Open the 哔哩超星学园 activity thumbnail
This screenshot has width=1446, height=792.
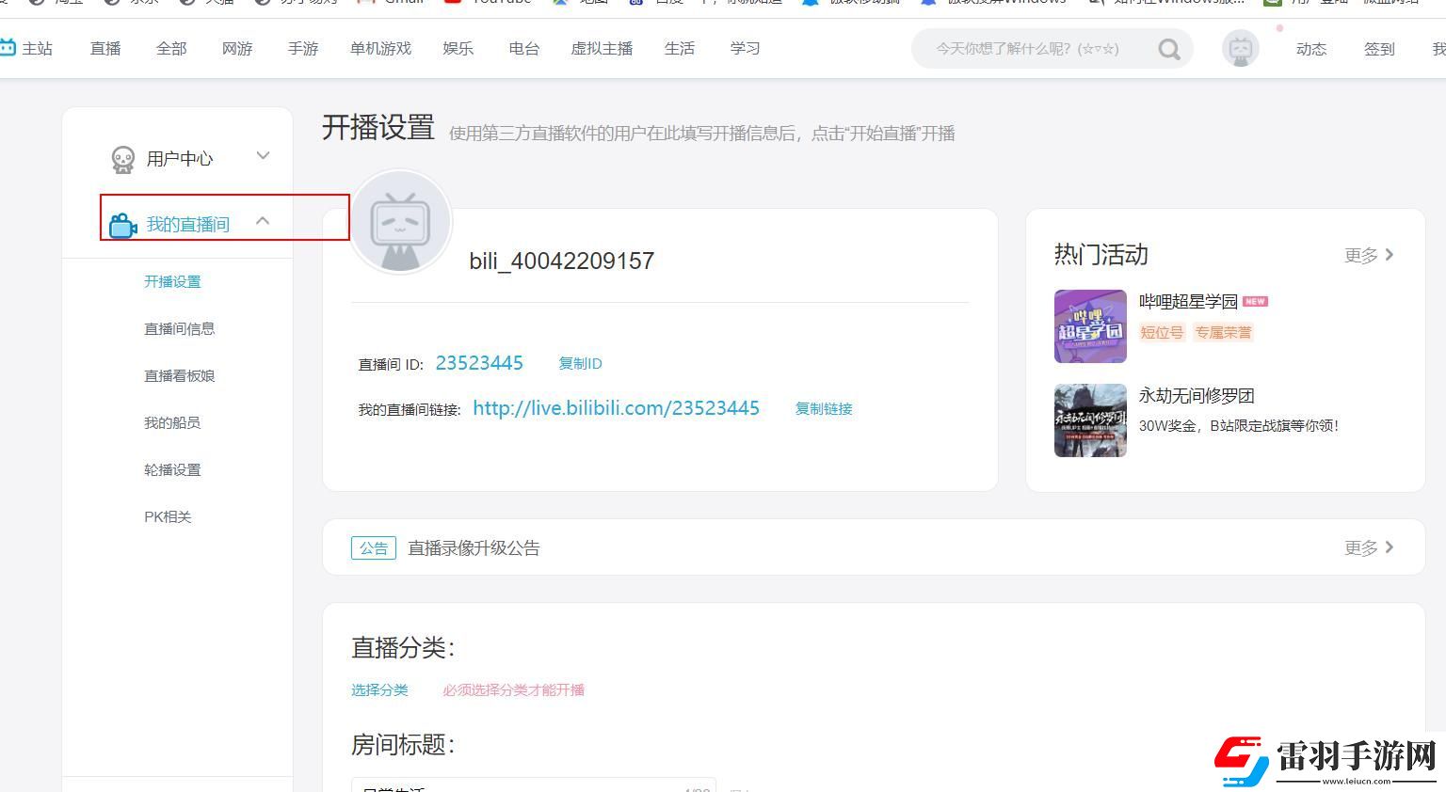tap(1090, 326)
